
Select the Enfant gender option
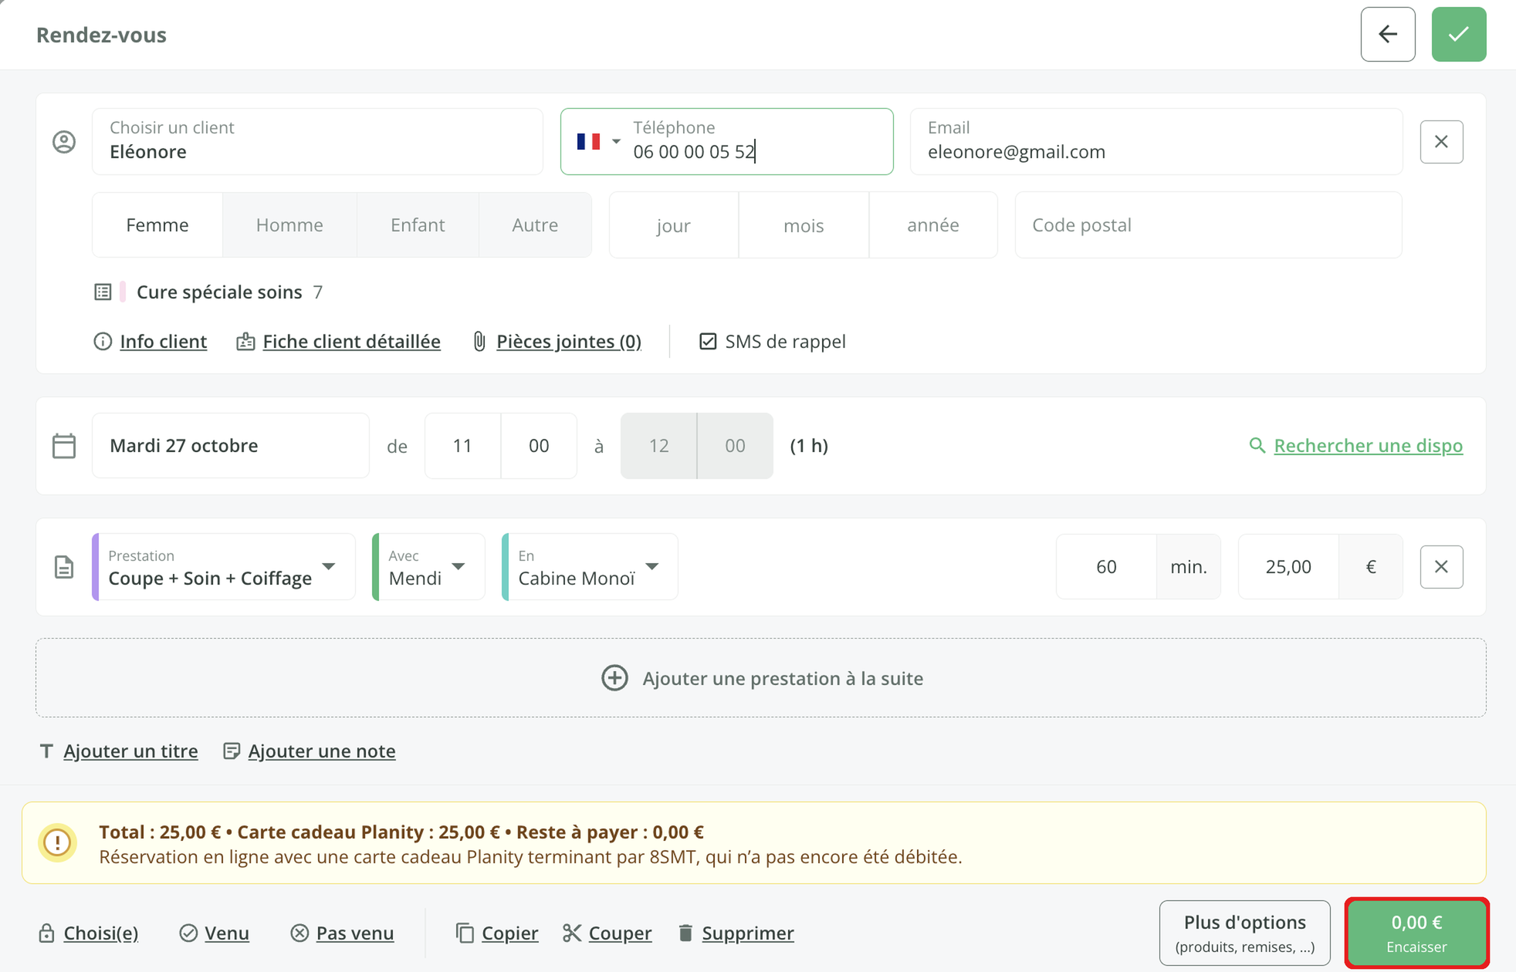[x=418, y=225]
